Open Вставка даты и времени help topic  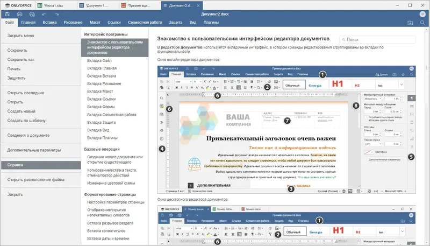[114, 238]
